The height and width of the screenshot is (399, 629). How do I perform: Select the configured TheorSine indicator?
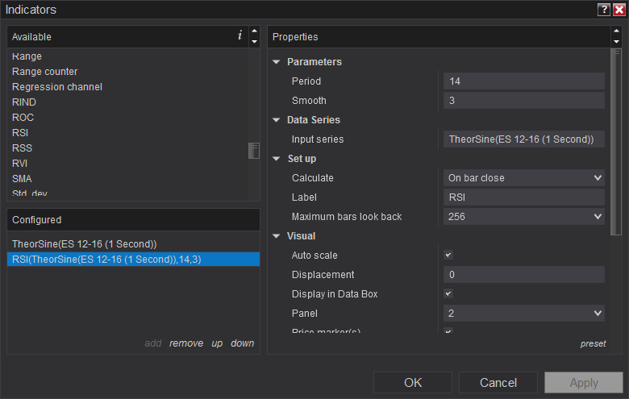(x=84, y=243)
